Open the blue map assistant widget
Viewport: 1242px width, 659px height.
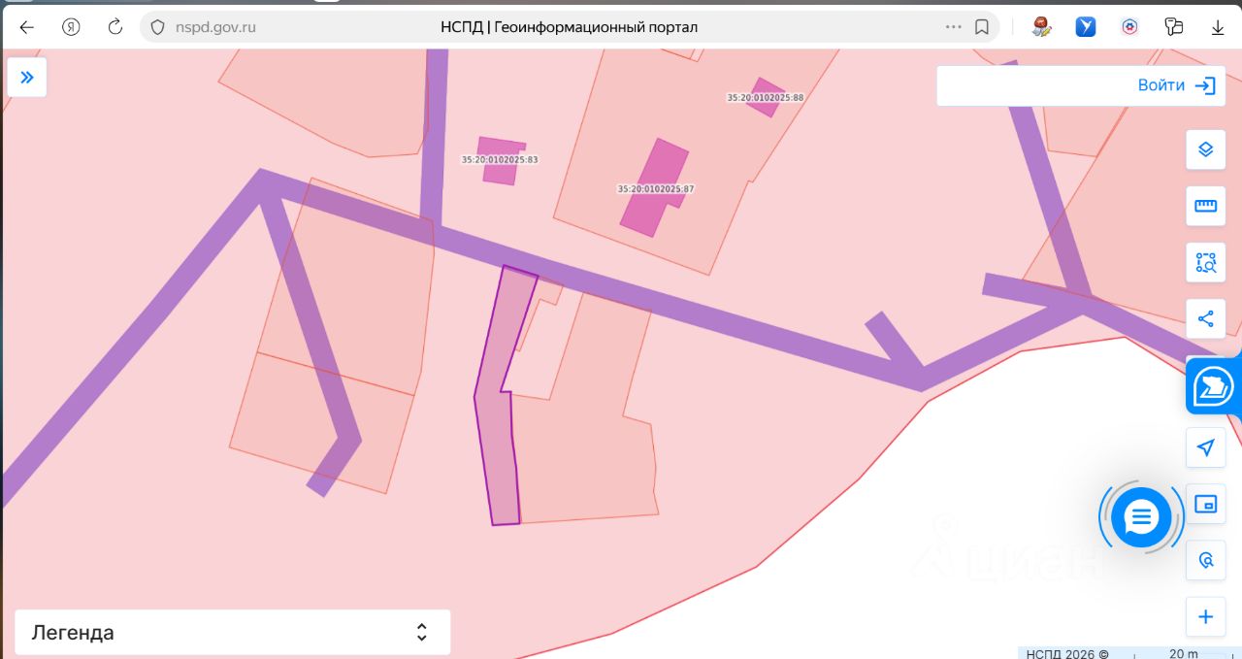pos(1214,386)
